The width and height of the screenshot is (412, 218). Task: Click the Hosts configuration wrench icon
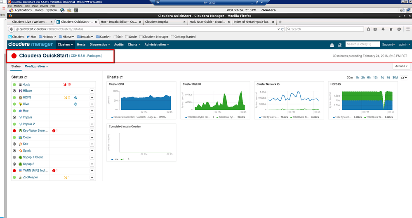click(65, 84)
